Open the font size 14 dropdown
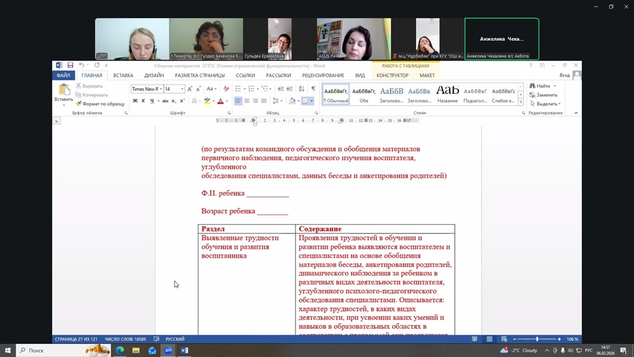634x357 pixels. (182, 89)
